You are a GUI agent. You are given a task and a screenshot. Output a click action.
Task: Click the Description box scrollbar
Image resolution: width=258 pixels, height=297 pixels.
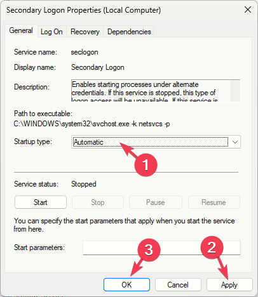coord(235,91)
